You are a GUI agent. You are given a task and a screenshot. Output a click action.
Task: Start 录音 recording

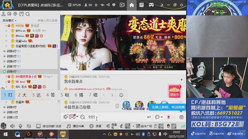95,126
